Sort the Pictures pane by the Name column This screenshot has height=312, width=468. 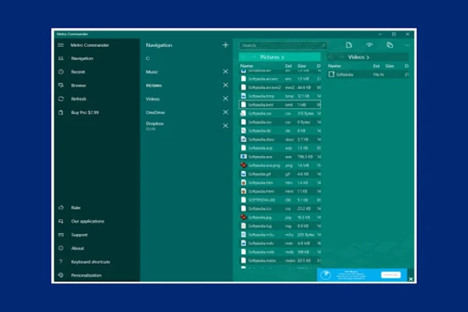(246, 66)
